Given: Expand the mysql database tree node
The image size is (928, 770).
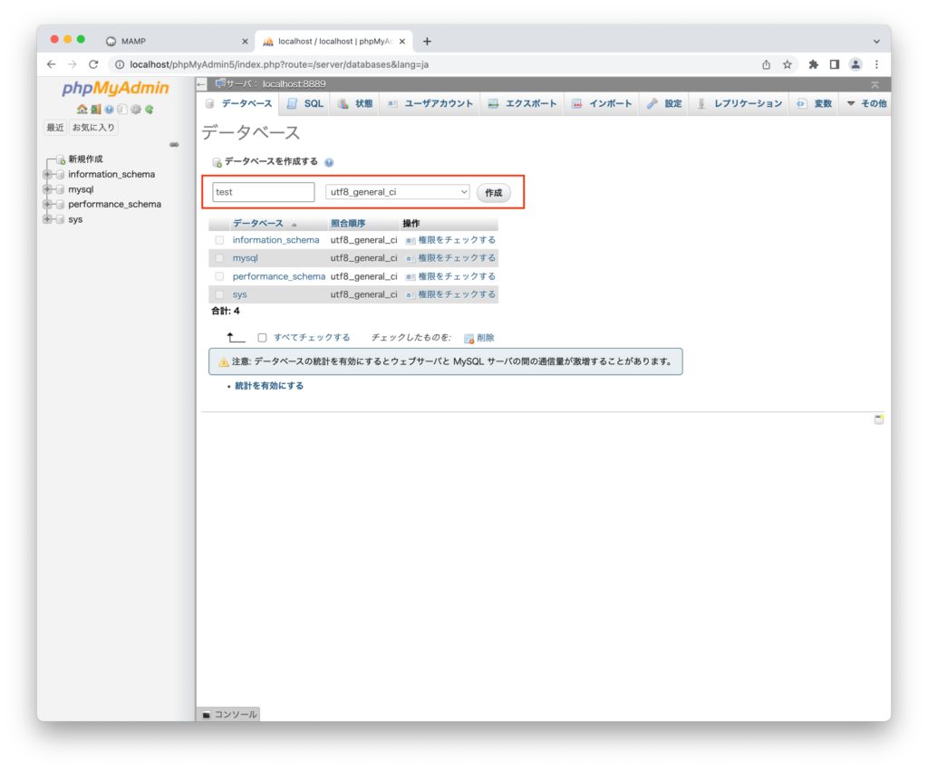Looking at the screenshot, I should pyautogui.click(x=47, y=189).
